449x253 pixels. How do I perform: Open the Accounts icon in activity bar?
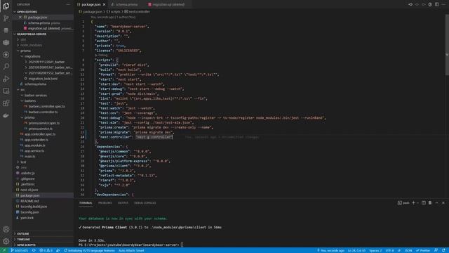pos(6,229)
